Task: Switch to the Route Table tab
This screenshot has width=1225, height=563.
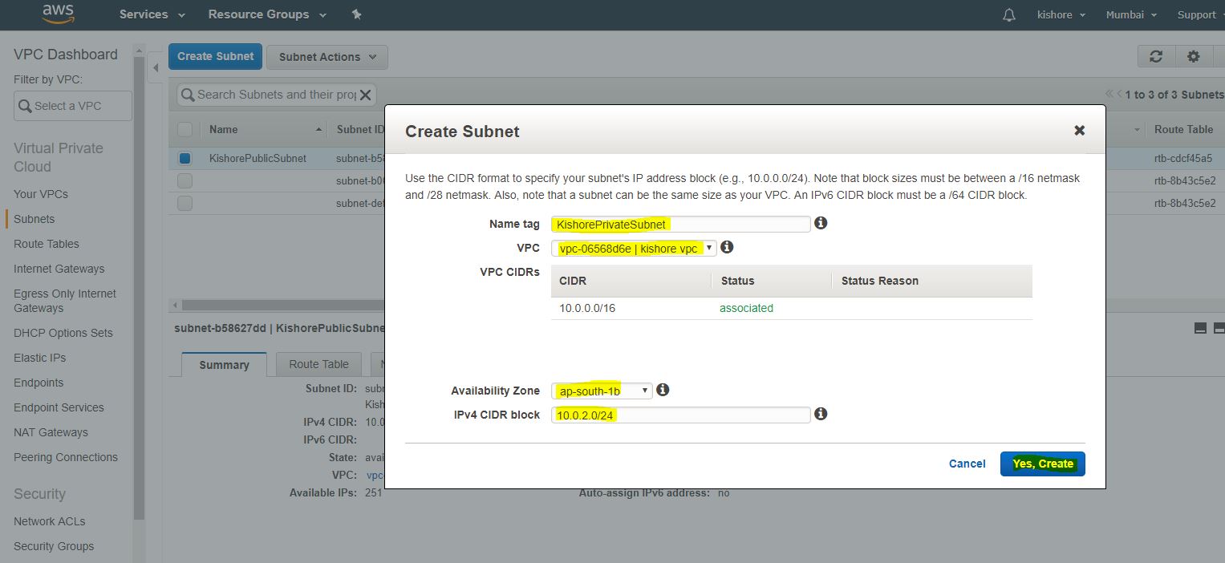Action: coord(318,364)
